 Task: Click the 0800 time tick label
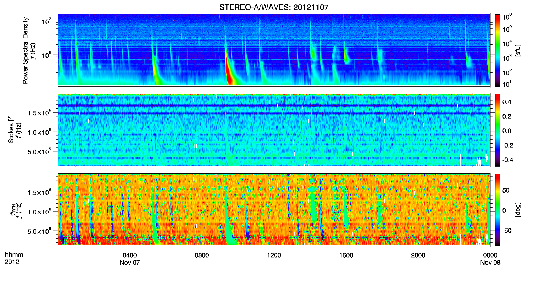(202, 255)
